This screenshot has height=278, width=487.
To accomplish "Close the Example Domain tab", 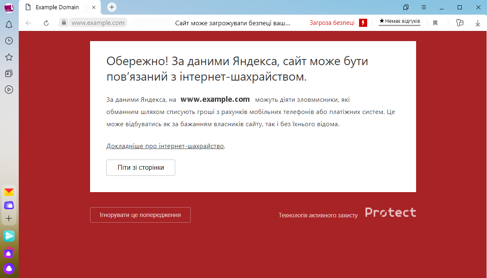I will point(94,7).
